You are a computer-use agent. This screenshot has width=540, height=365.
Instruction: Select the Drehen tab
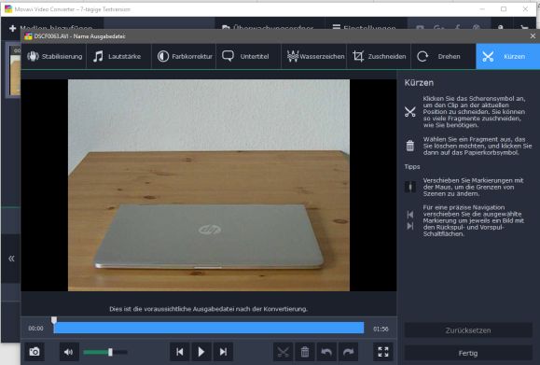tap(443, 56)
